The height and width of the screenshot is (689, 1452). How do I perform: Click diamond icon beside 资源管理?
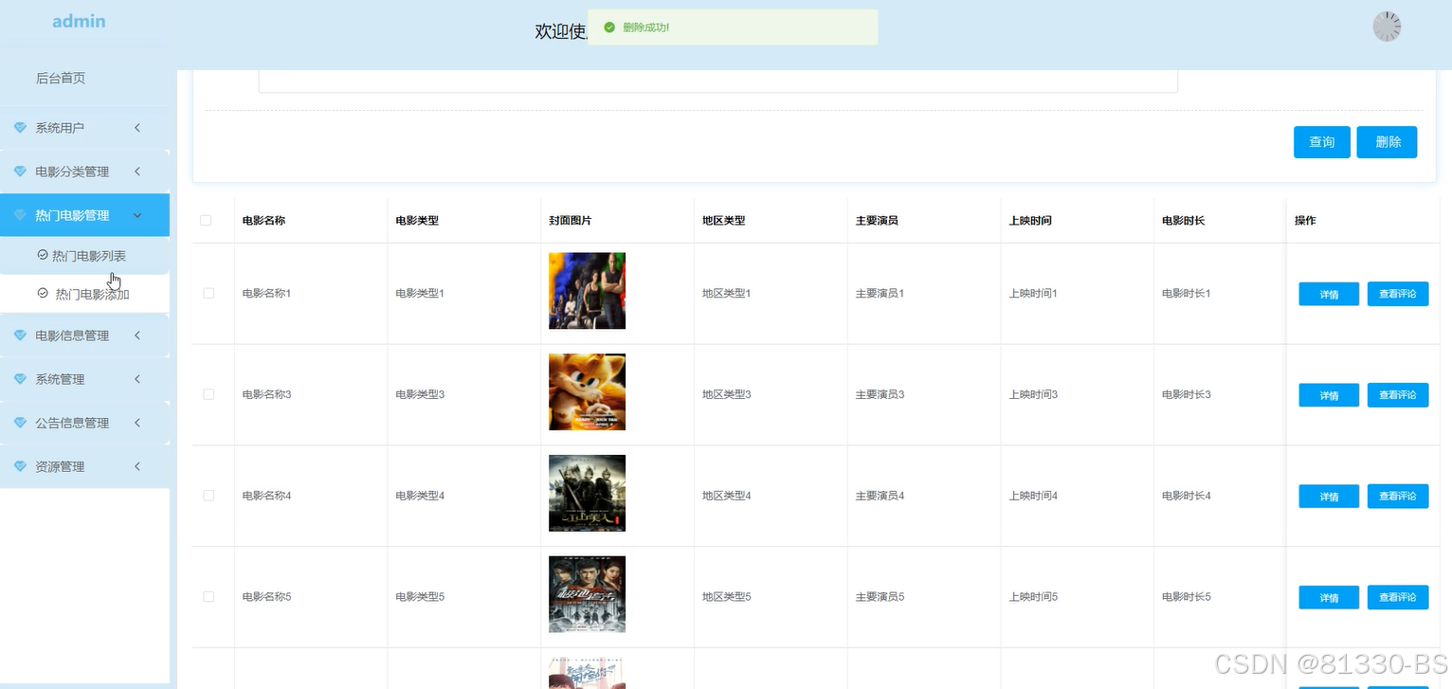(21, 466)
